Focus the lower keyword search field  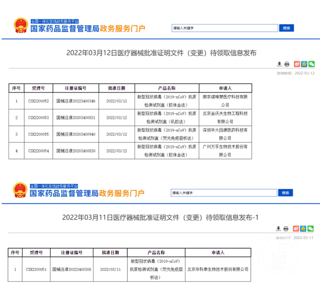[224, 192]
